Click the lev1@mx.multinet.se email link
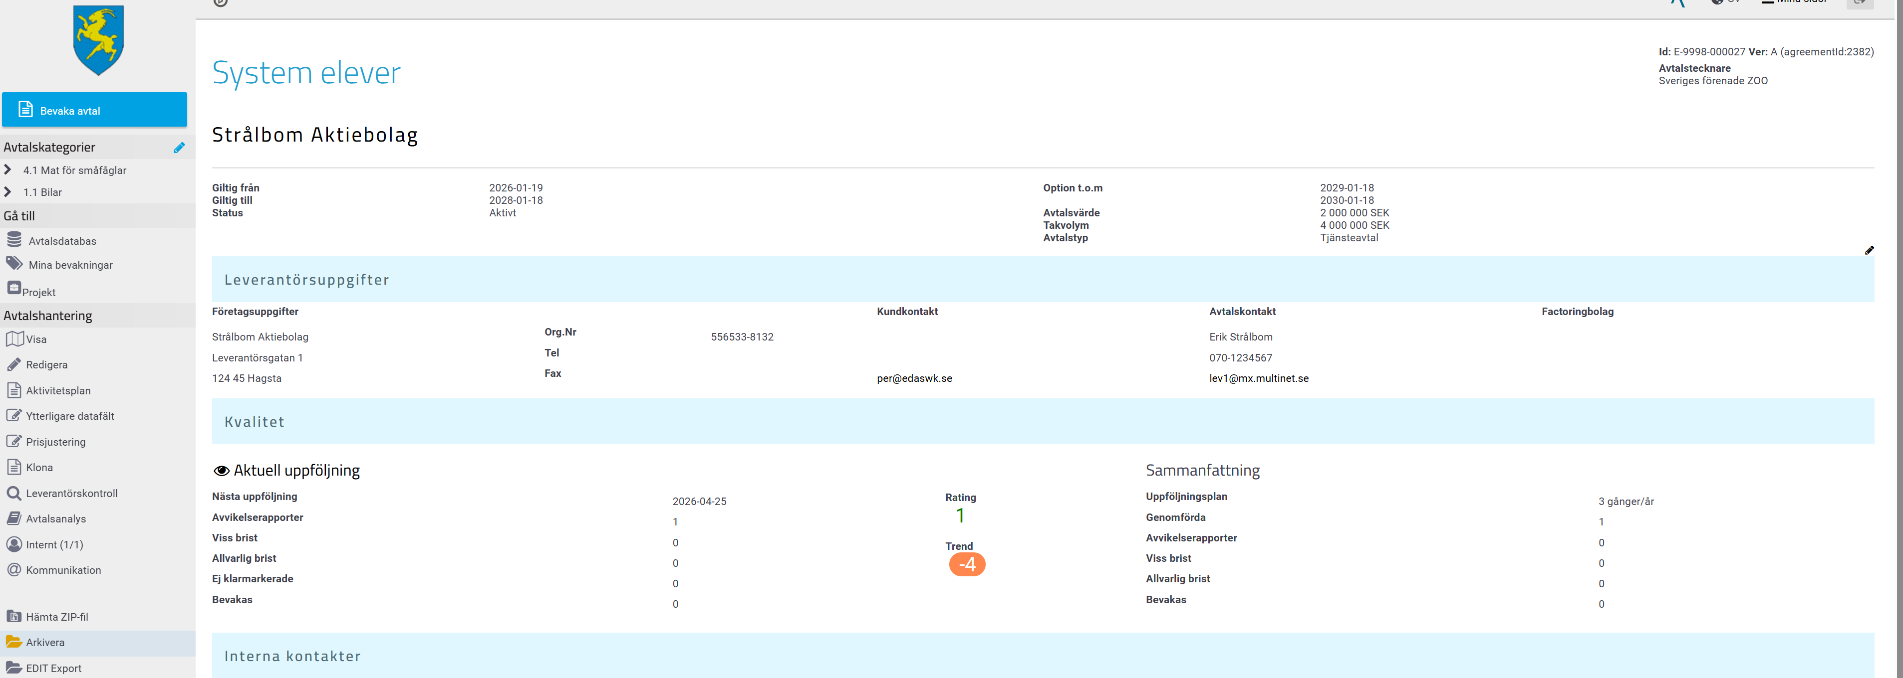 coord(1258,378)
